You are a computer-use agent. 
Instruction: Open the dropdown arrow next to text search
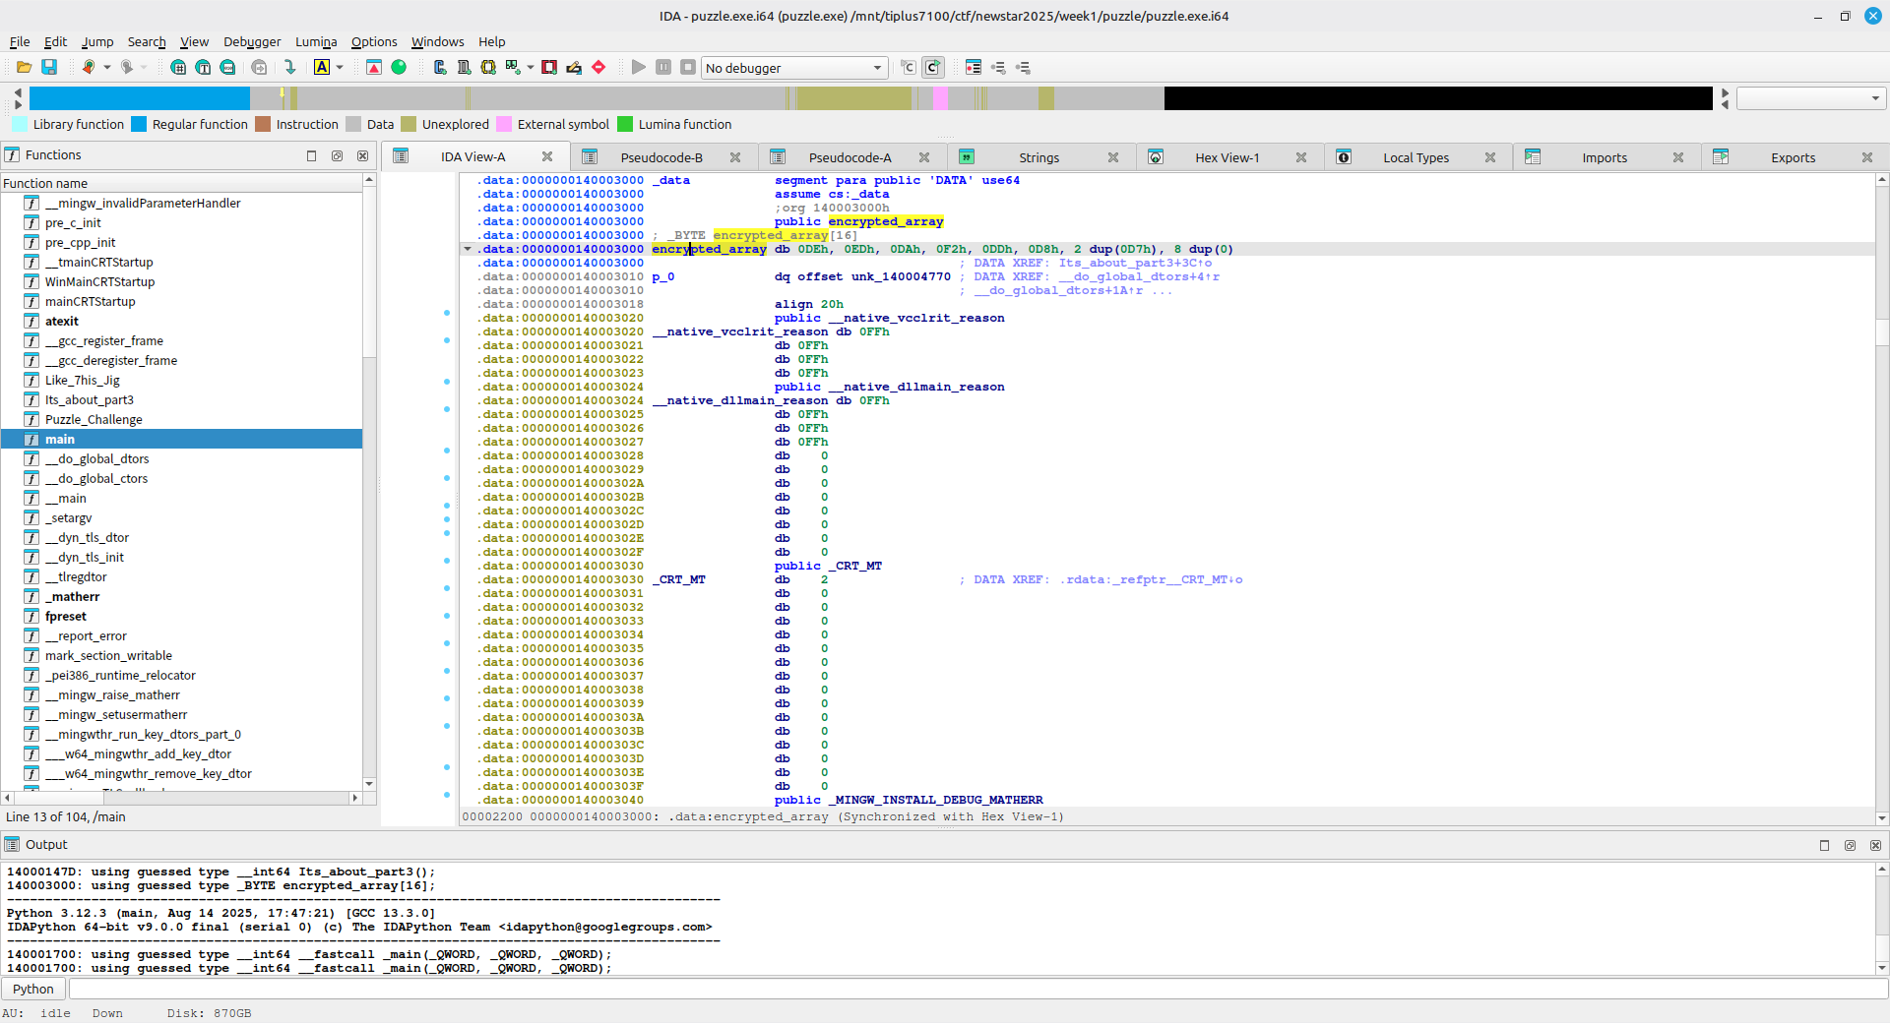point(340,67)
